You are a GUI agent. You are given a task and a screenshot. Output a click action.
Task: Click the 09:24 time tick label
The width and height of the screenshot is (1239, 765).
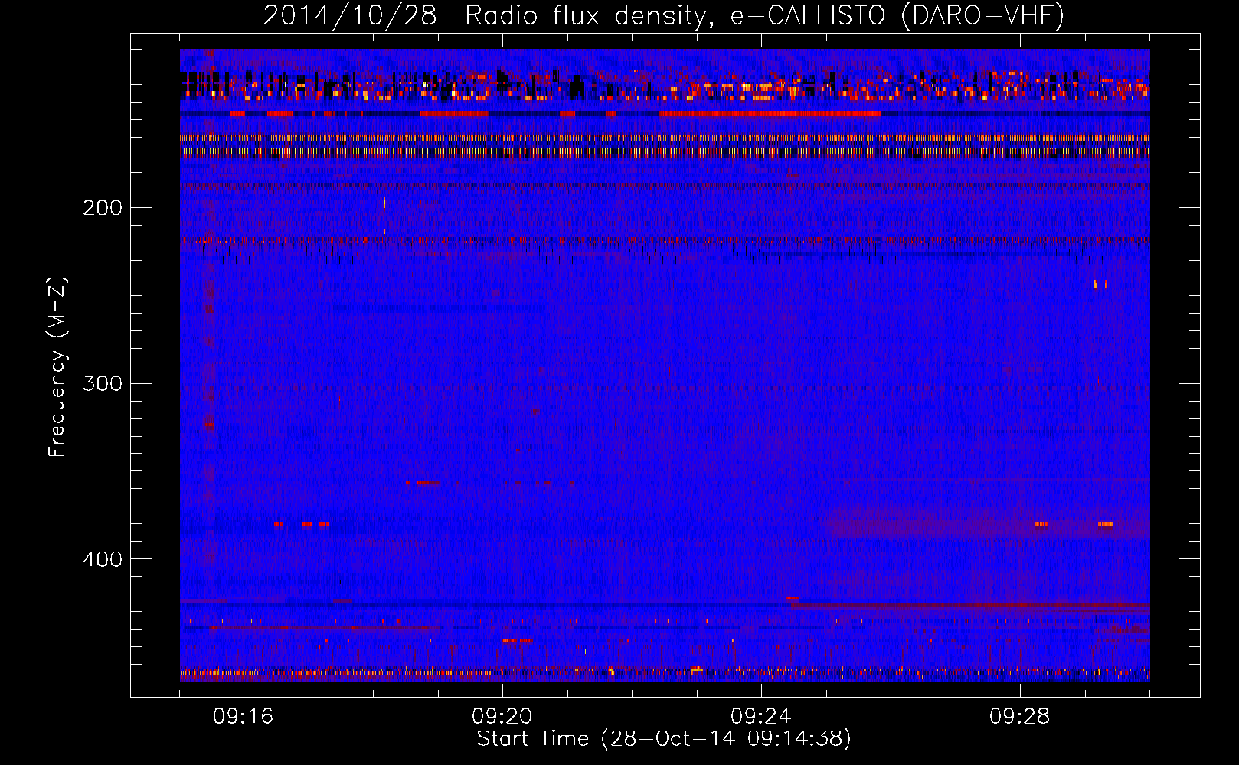761,717
